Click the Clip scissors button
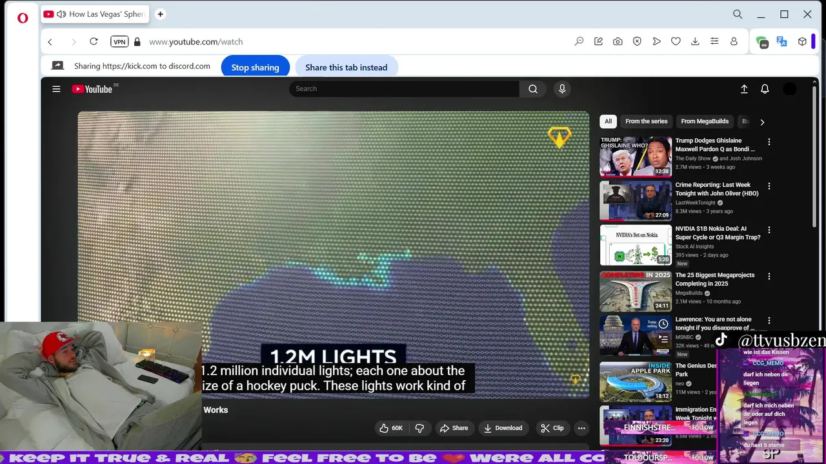This screenshot has height=464, width=826. pyautogui.click(x=552, y=428)
